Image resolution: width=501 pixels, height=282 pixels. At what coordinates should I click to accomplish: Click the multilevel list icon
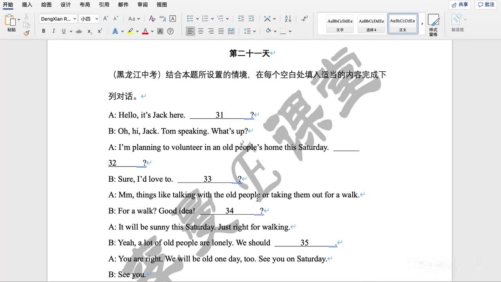coord(220,18)
